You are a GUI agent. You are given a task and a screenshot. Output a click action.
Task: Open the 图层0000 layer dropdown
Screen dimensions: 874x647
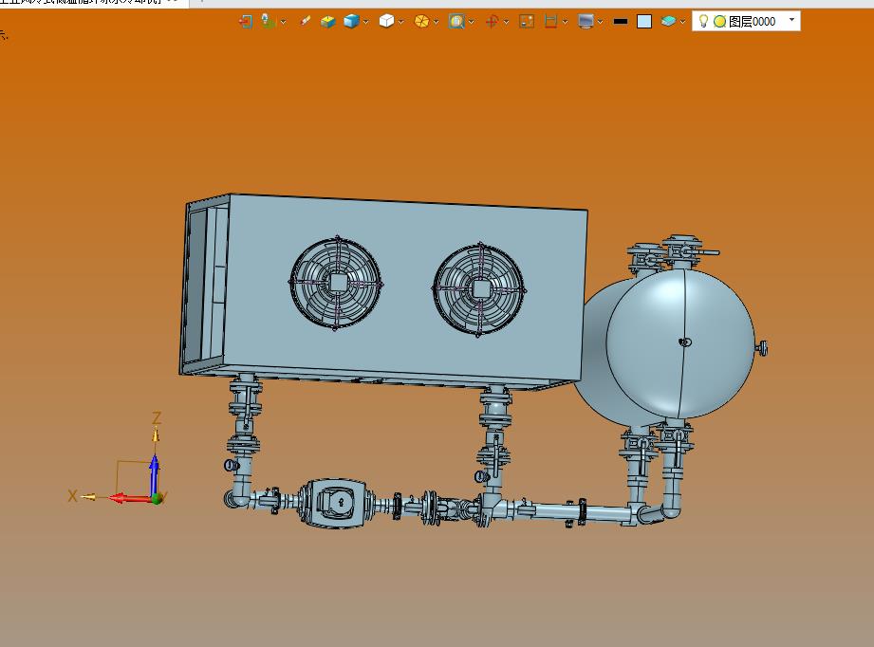(792, 20)
